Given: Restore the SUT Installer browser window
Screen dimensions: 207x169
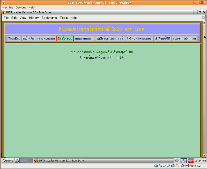Looking at the screenshot, I should [x=199, y=12].
